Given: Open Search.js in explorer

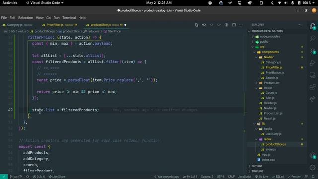Looking at the screenshot, I should point(272,78).
